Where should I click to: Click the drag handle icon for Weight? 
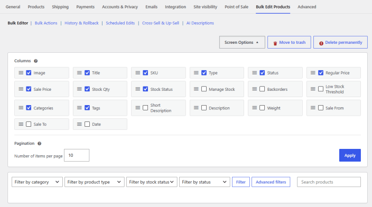[255, 108]
